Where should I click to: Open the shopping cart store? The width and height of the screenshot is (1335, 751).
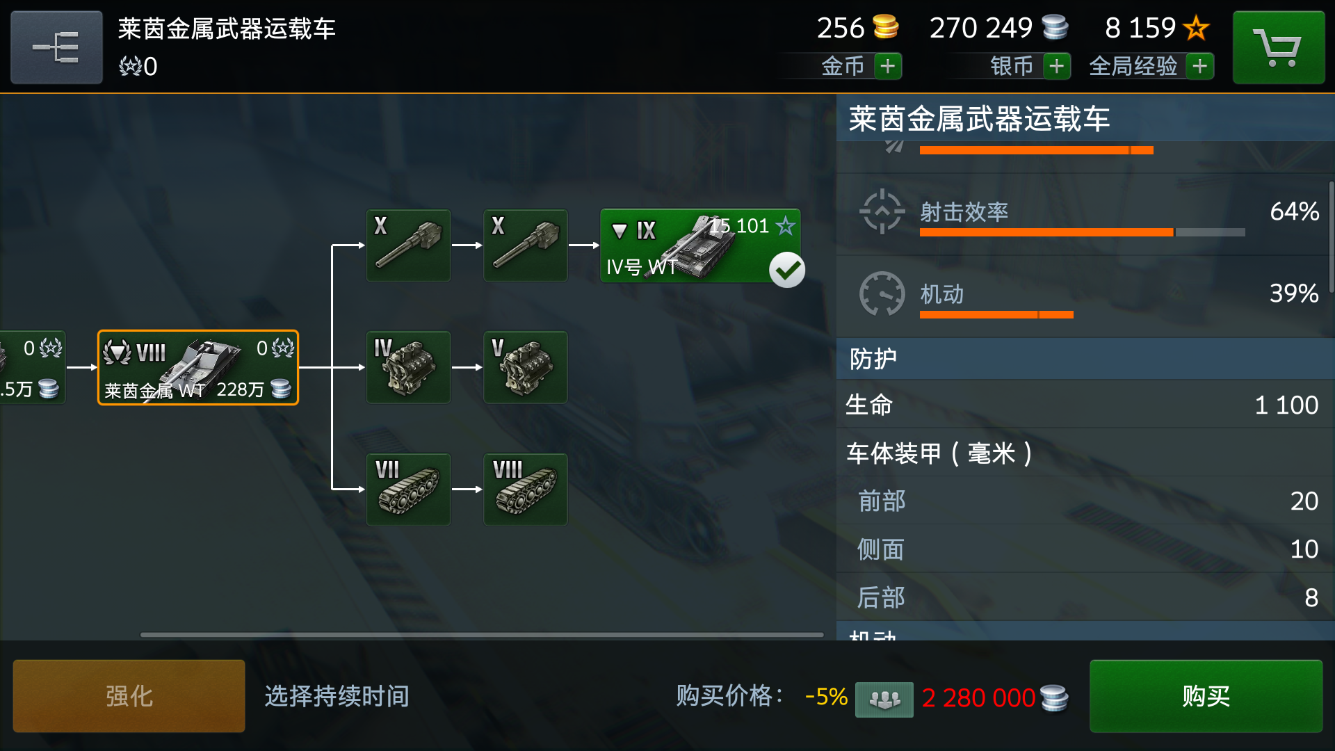[1278, 47]
